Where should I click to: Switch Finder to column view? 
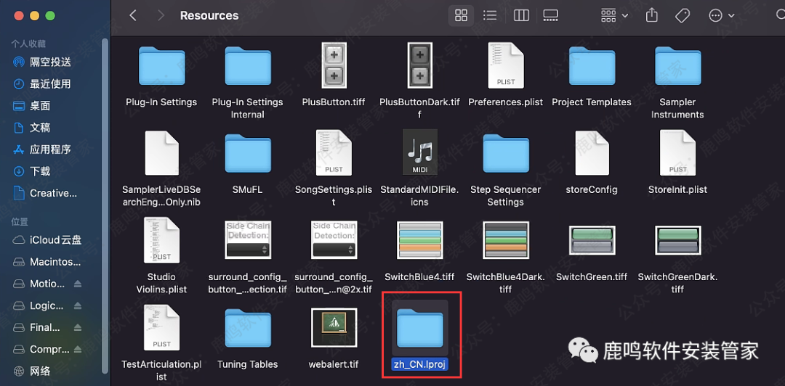pos(520,15)
